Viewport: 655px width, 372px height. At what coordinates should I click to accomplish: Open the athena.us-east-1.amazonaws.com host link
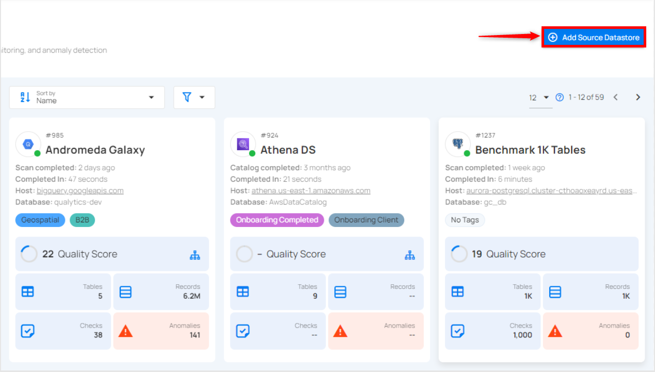311,190
